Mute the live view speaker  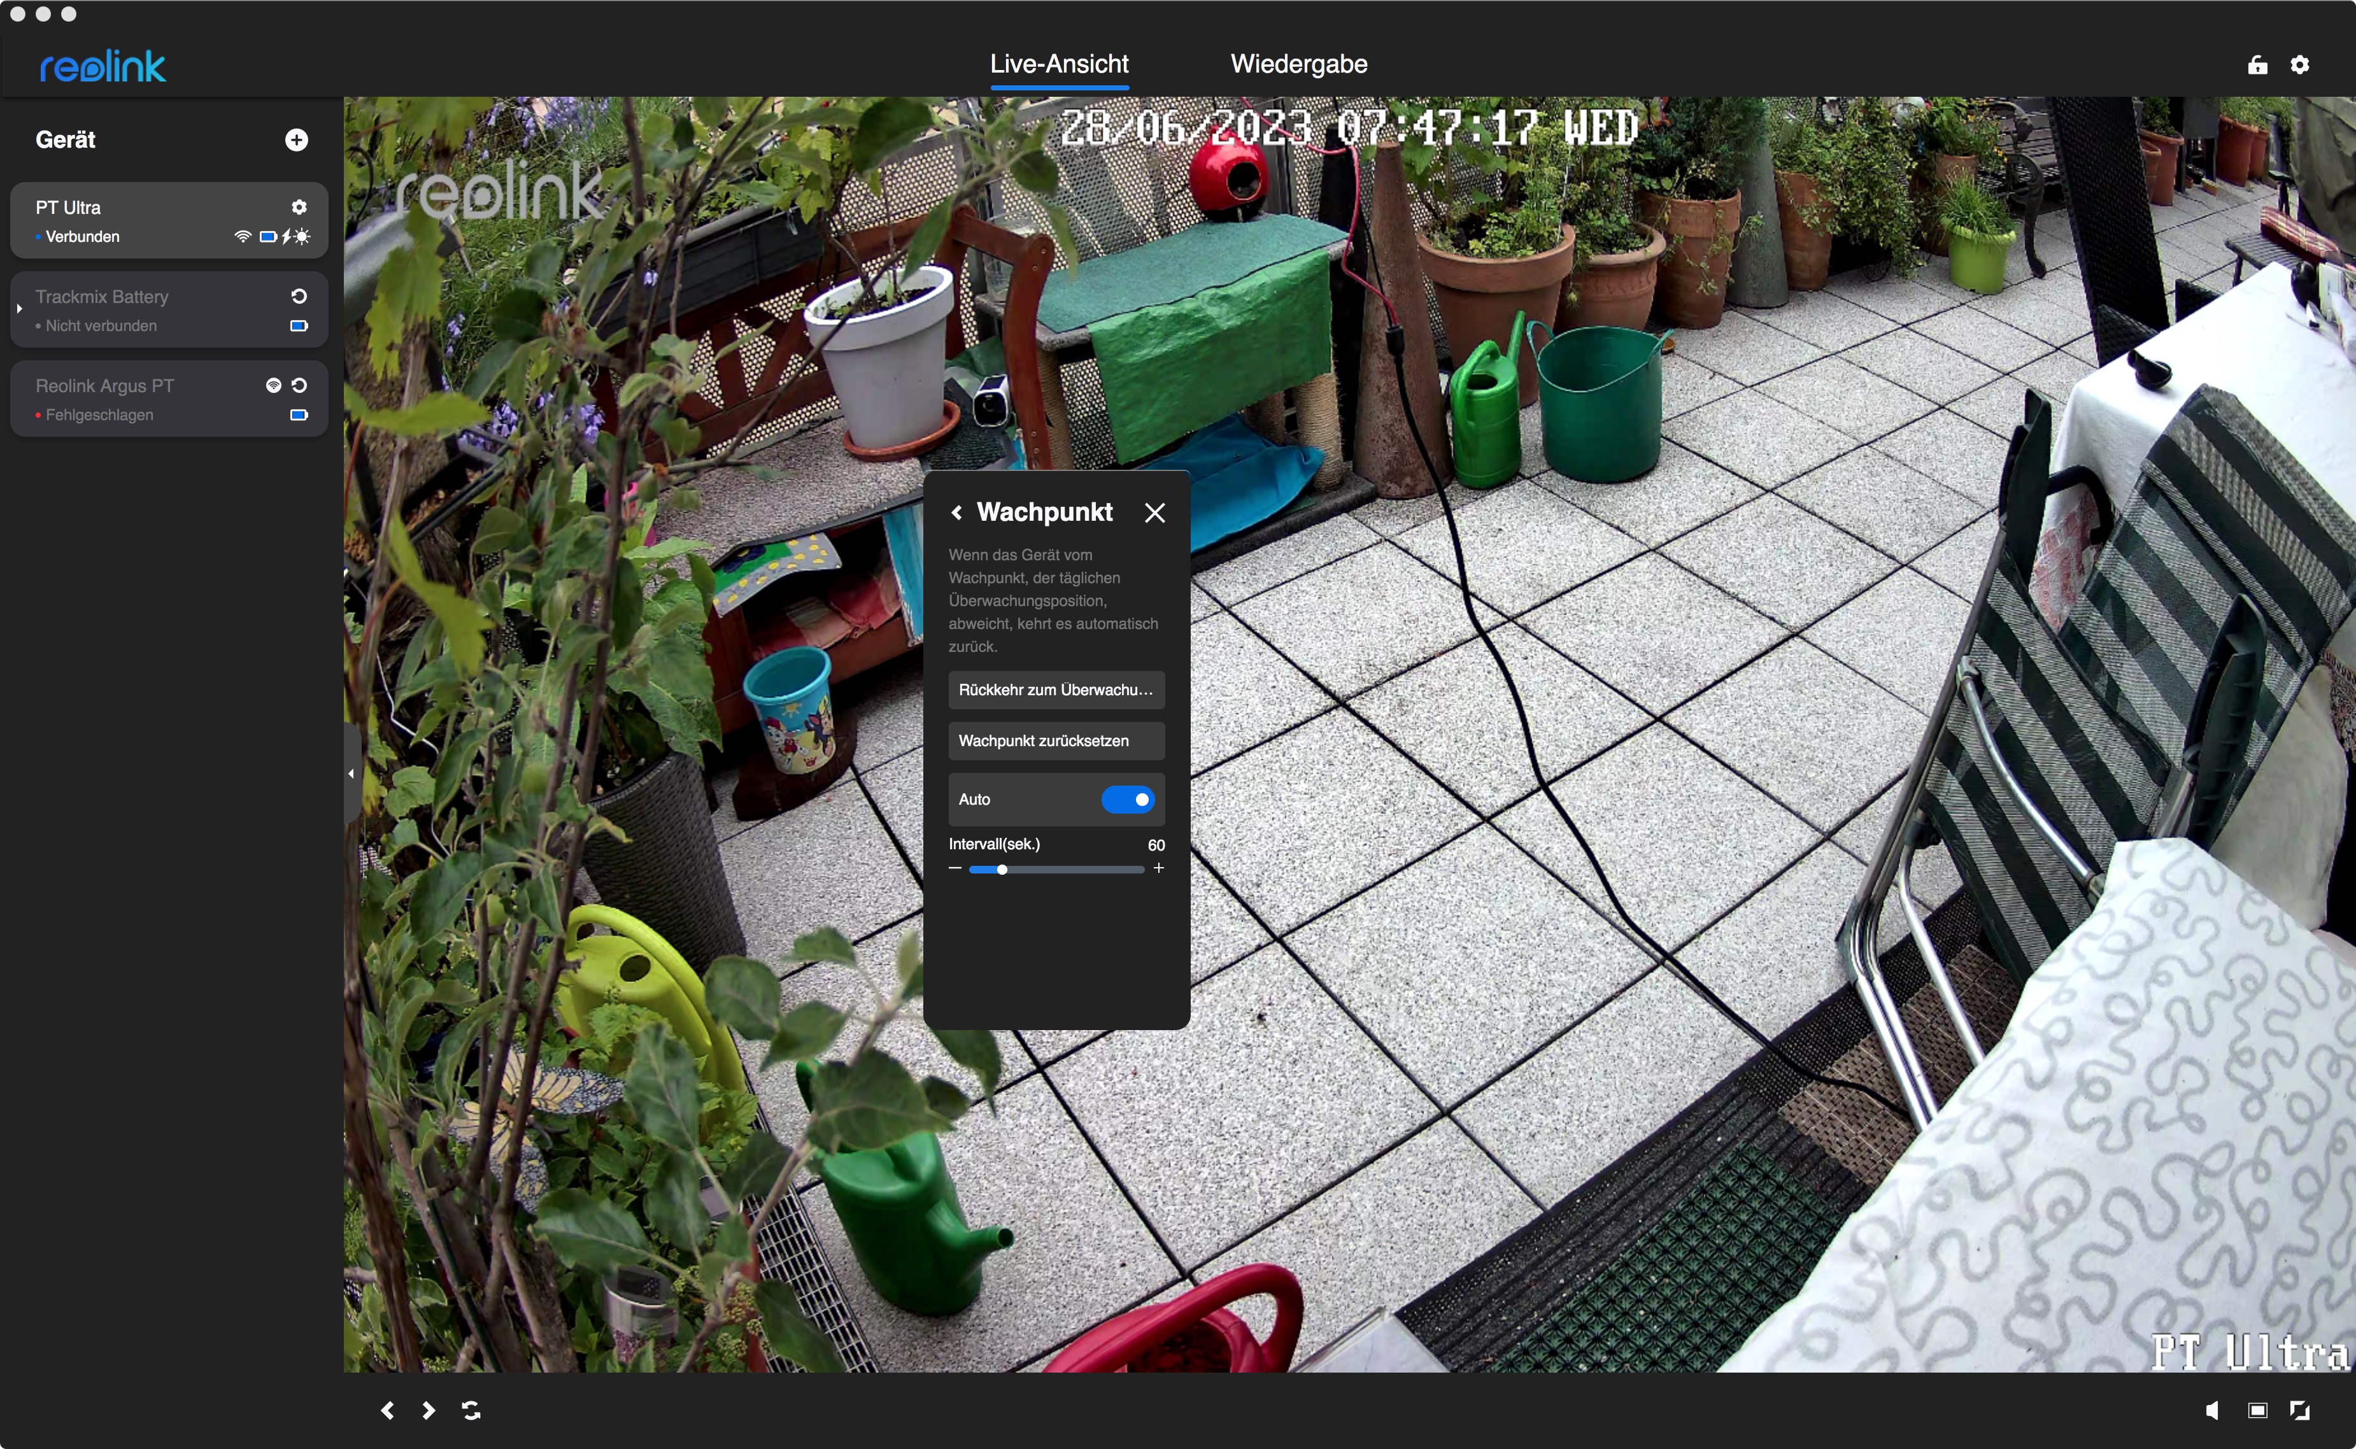tap(2211, 1410)
